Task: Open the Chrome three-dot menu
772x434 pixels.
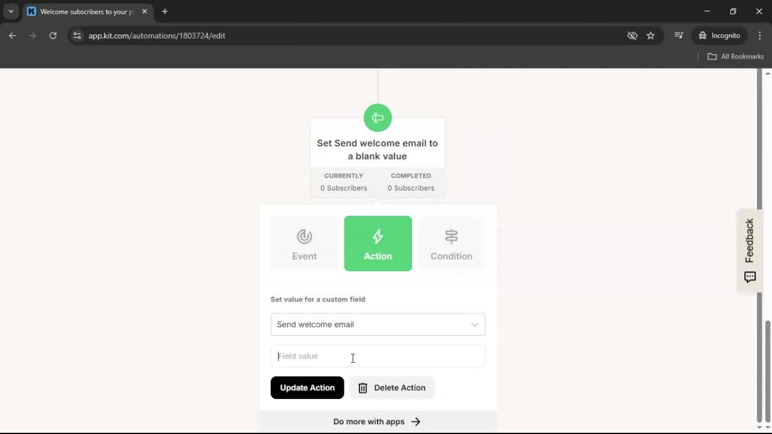Action: point(760,36)
